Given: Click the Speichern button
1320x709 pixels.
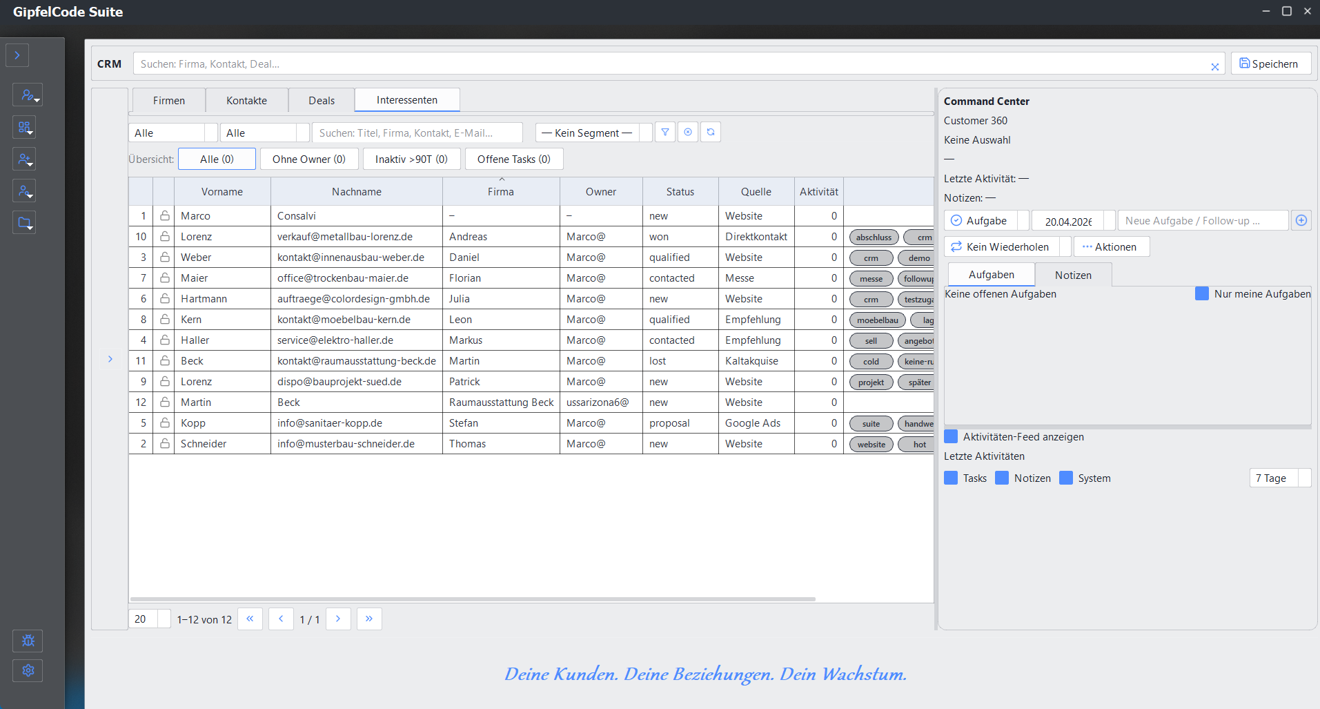Looking at the screenshot, I should pyautogui.click(x=1271, y=64).
